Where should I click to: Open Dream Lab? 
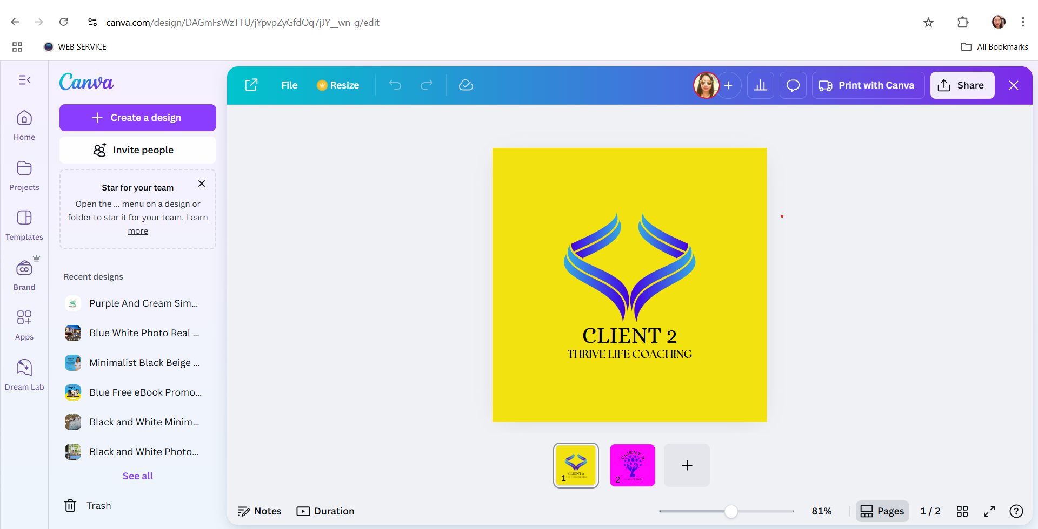(24, 375)
